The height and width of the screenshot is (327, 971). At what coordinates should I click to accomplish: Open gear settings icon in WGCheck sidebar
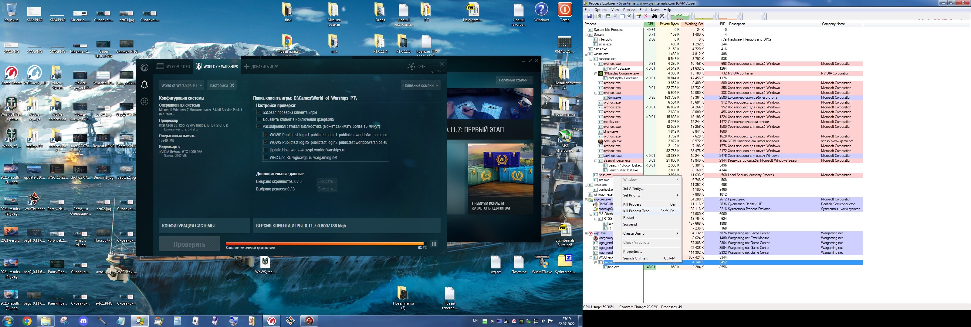[x=144, y=102]
